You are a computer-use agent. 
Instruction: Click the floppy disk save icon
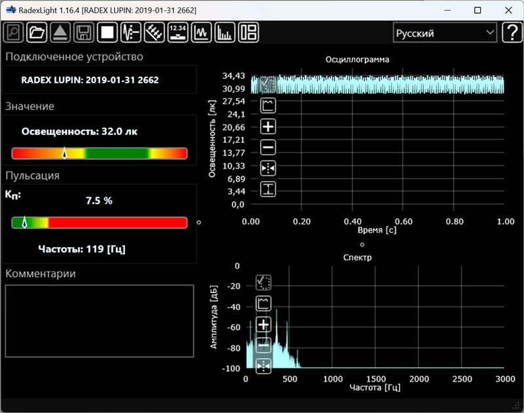click(x=84, y=32)
